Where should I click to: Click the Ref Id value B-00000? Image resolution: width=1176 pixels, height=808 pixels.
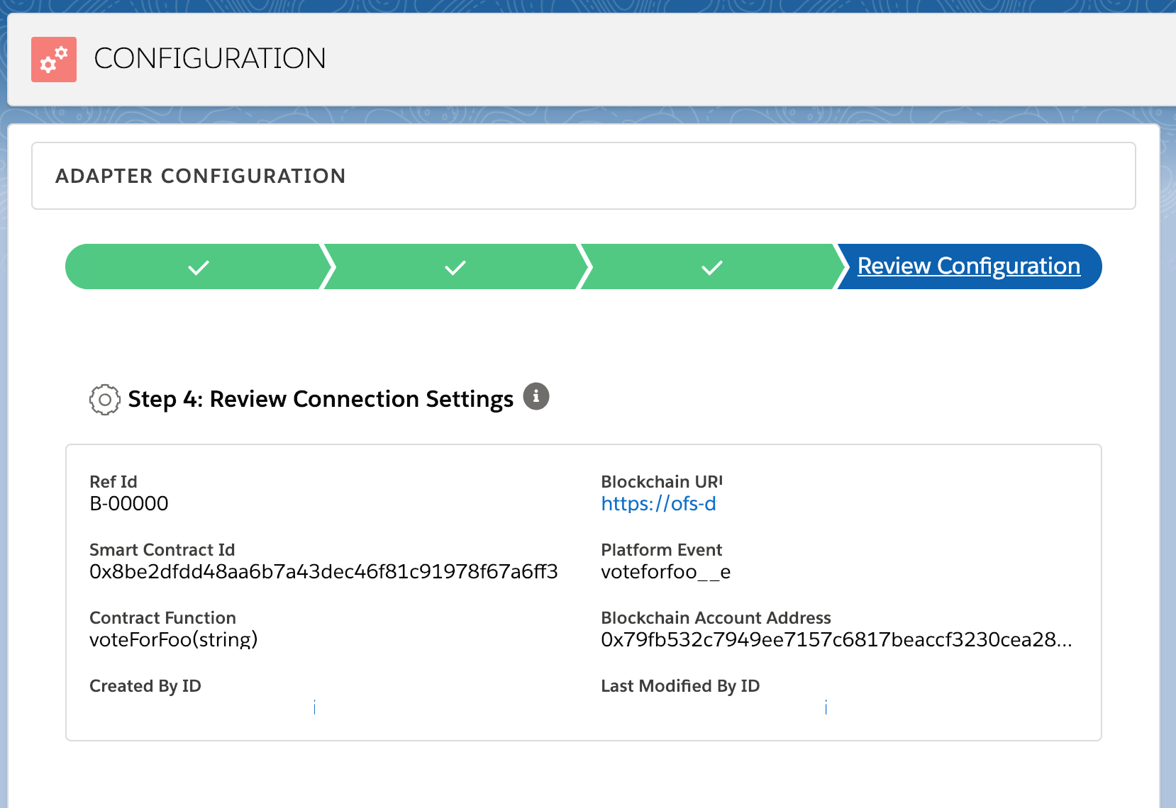coord(129,504)
